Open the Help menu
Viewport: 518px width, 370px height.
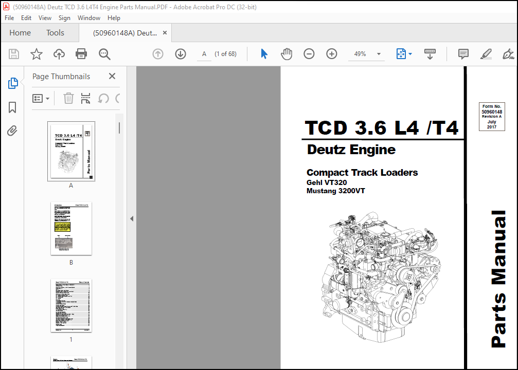coord(114,18)
